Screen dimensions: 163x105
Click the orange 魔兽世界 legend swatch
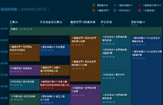click(x=94, y=10)
